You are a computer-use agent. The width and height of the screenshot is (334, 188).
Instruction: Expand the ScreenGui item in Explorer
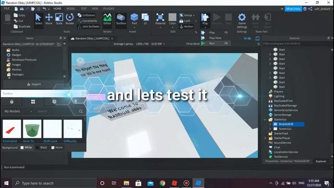[x=270, y=129]
